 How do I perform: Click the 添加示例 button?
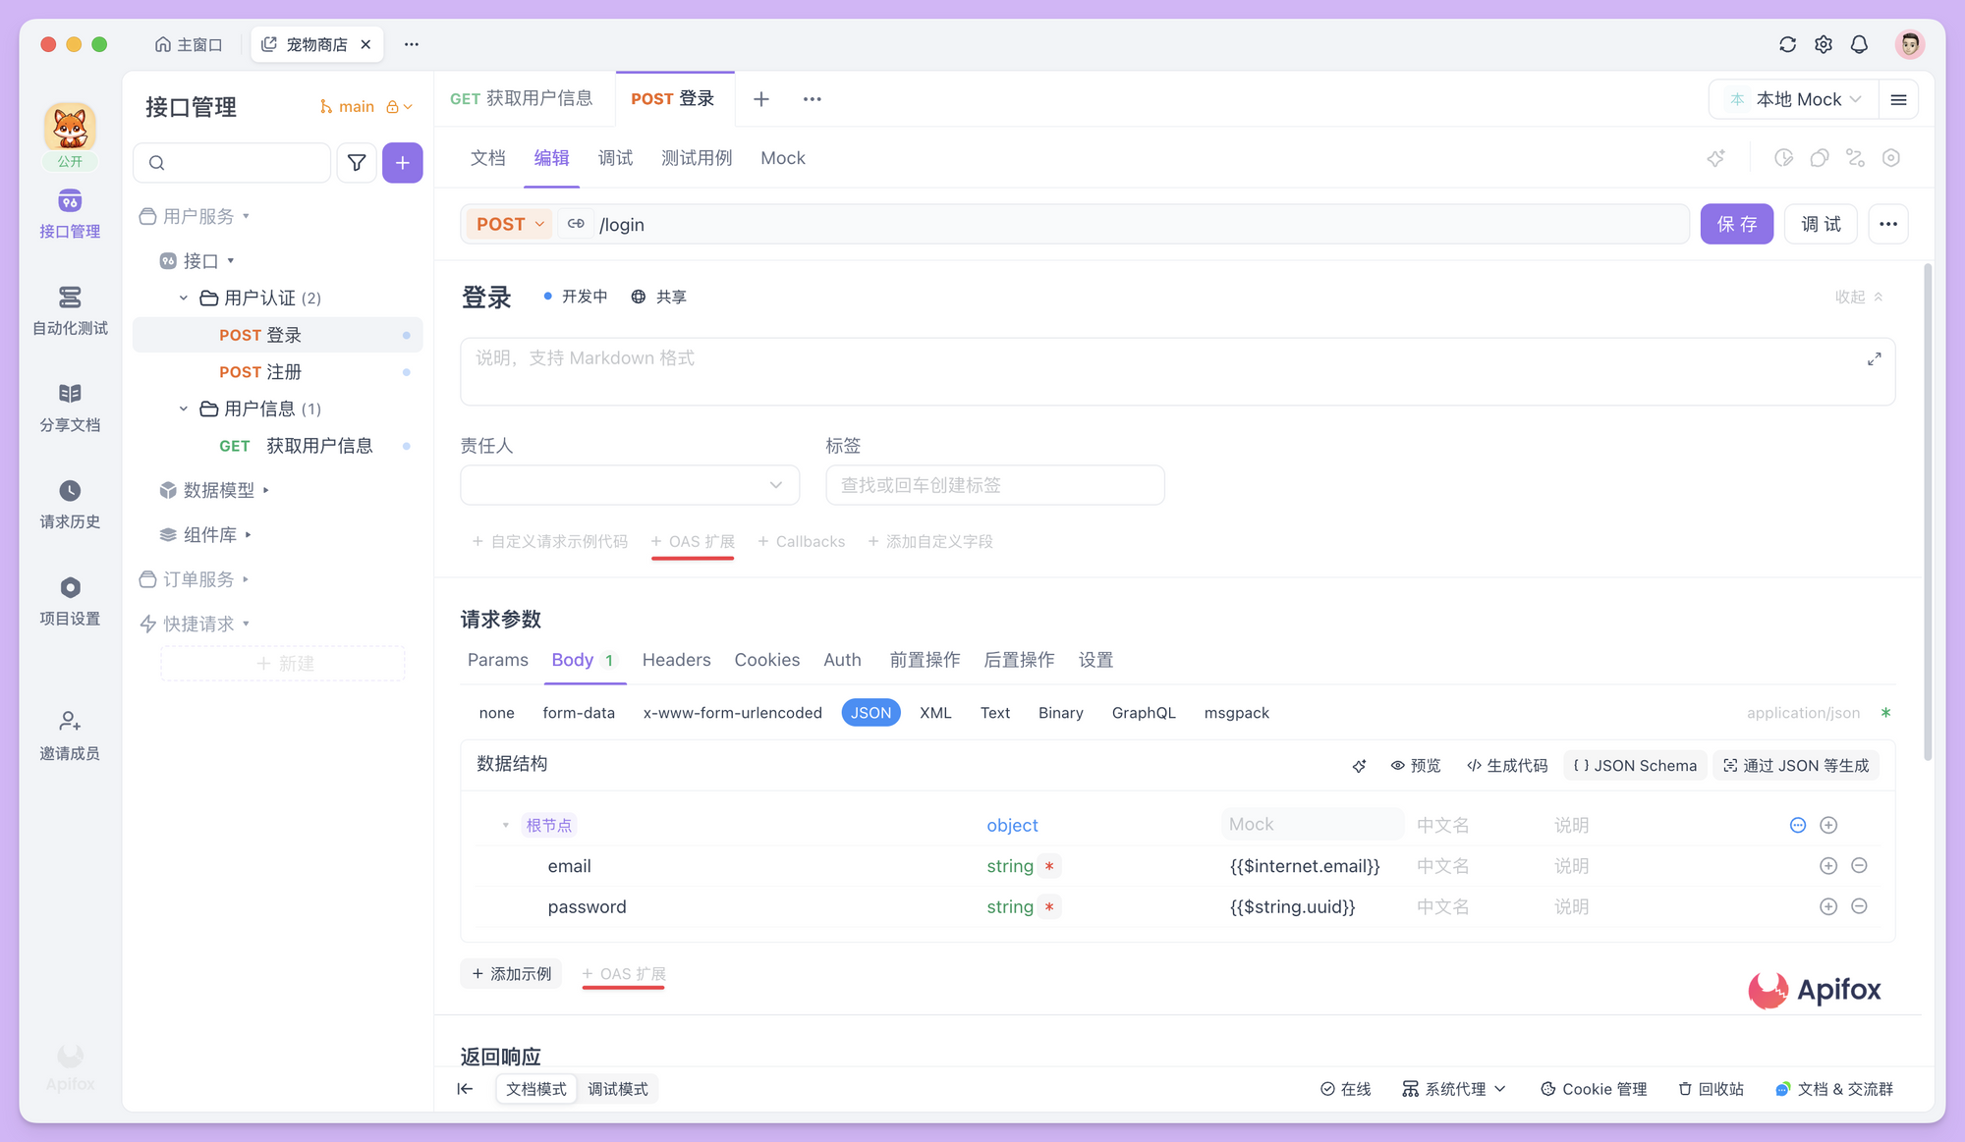(x=511, y=973)
